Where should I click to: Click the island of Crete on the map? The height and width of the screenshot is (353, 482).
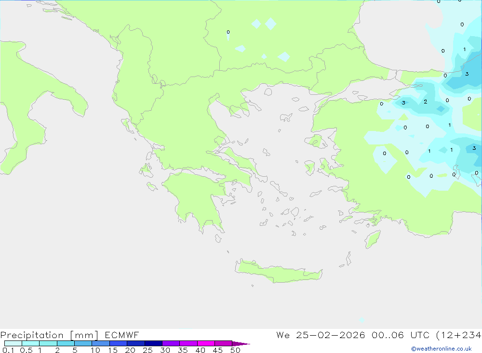click(278, 272)
